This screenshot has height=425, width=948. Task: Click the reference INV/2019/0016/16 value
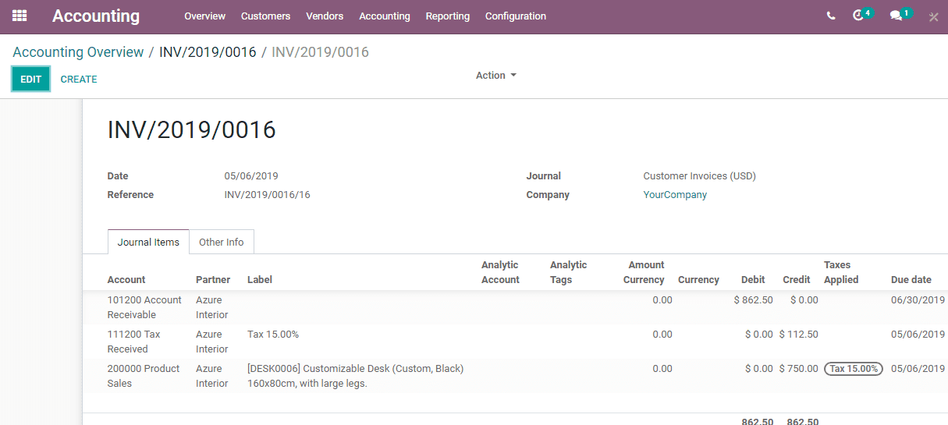point(268,195)
